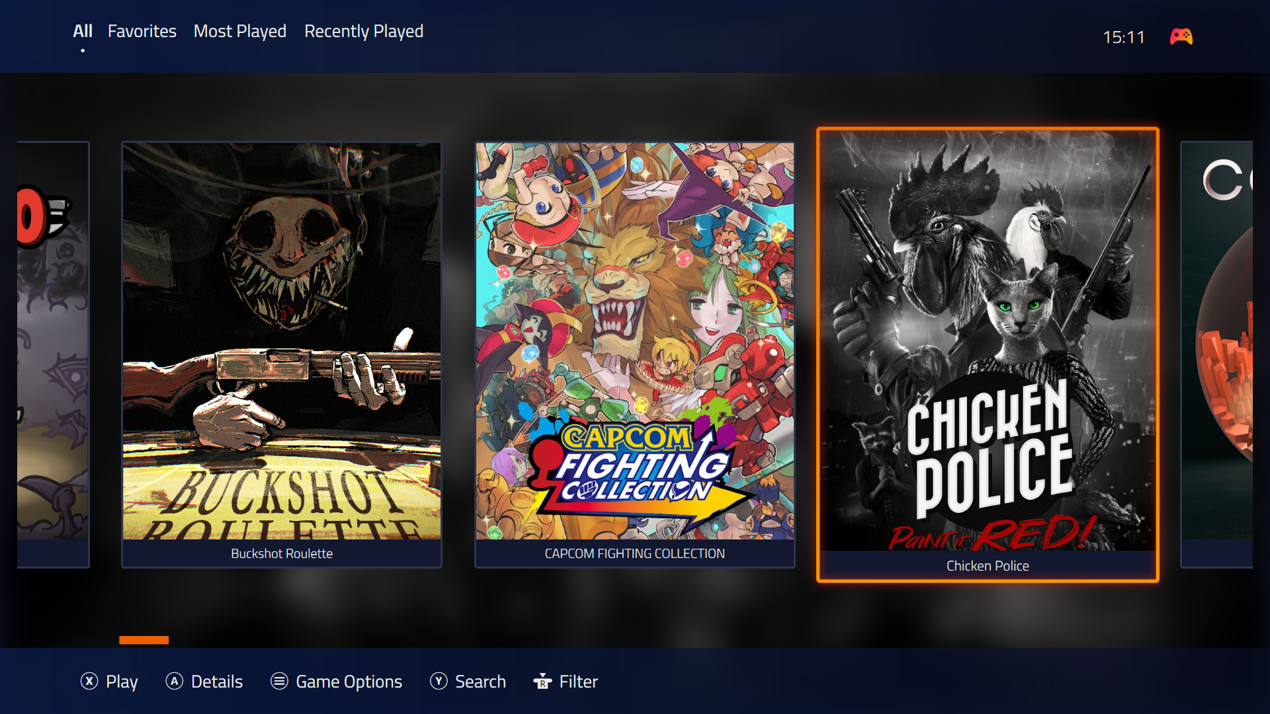Click the orange game controller icon
The image size is (1270, 714).
1181,36
